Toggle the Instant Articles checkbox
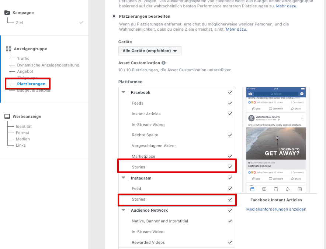 (230, 113)
